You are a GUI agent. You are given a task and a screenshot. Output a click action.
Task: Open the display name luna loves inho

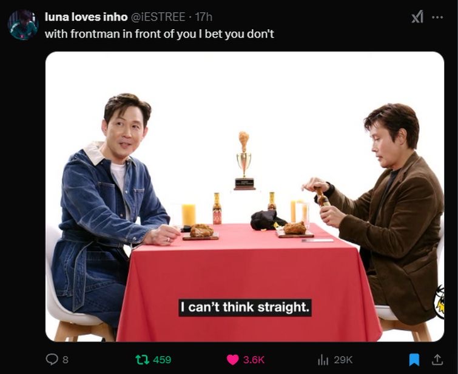coord(86,17)
